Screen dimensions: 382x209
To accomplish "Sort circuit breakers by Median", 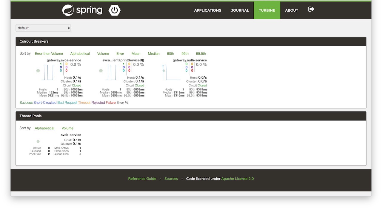I will click(x=154, y=54).
